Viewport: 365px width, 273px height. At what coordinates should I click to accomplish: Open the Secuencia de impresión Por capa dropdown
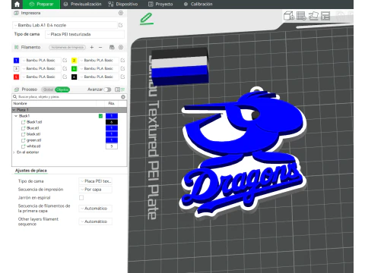96,190
